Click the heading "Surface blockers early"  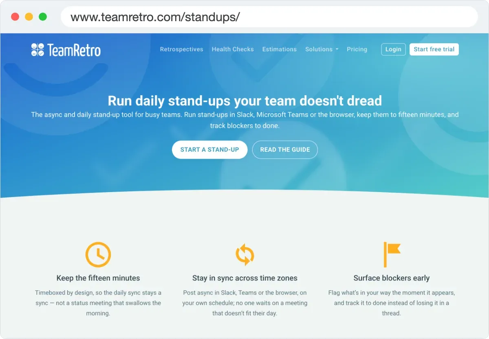392,278
